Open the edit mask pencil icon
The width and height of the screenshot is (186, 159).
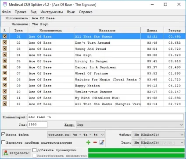click(x=102, y=142)
